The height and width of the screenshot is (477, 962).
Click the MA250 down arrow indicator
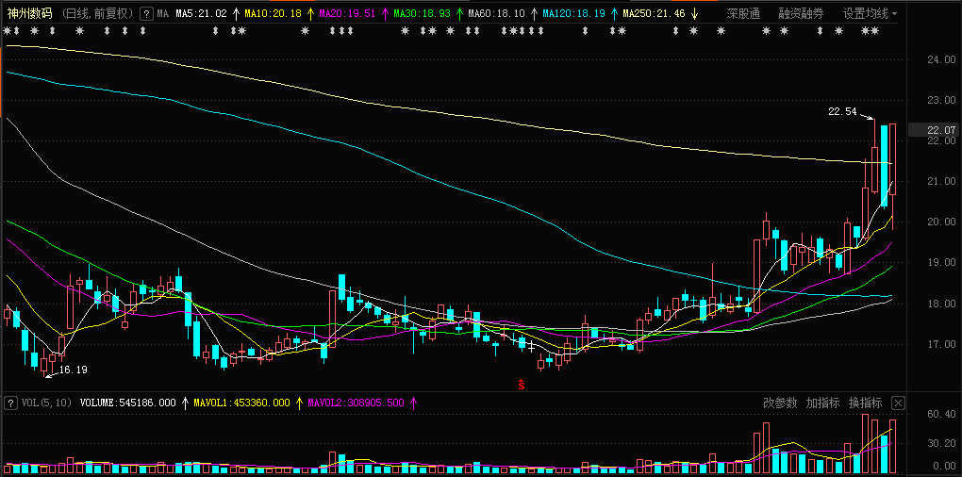coord(693,13)
